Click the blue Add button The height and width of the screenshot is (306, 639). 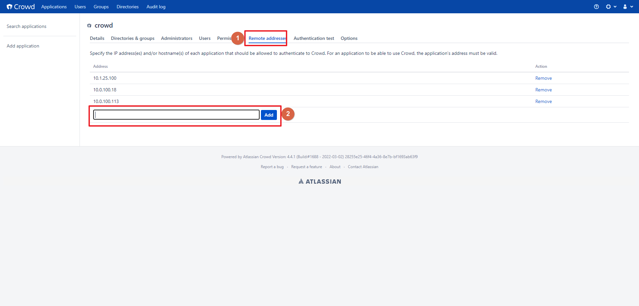coord(269,115)
